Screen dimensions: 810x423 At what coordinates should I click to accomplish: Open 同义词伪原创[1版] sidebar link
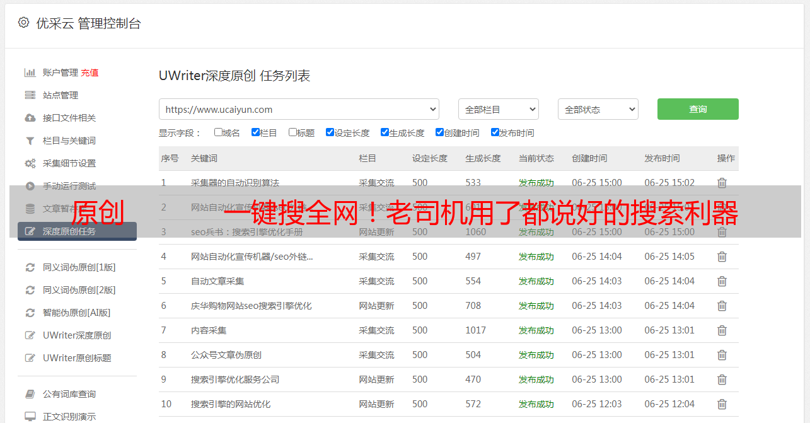tap(79, 267)
